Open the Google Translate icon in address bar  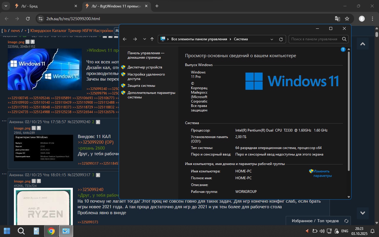337,19
